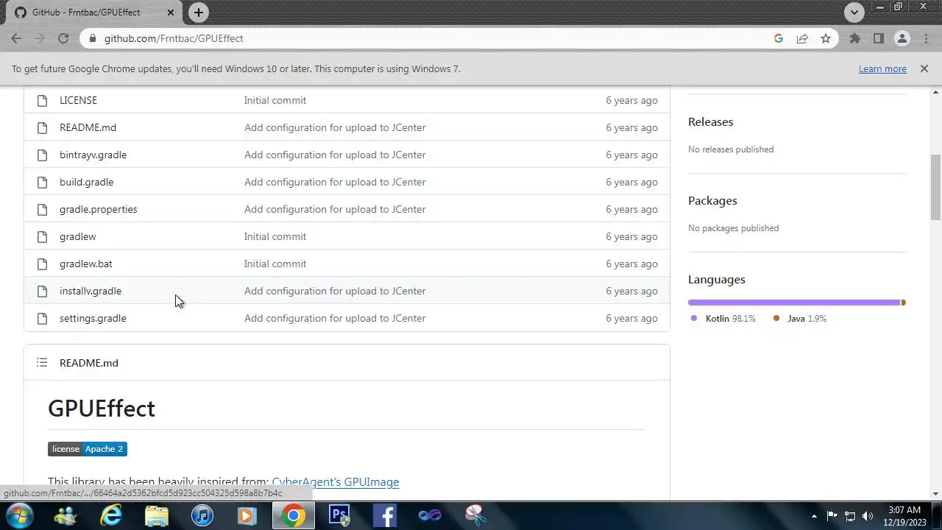Click the file icon next to LICENSE

pos(42,100)
